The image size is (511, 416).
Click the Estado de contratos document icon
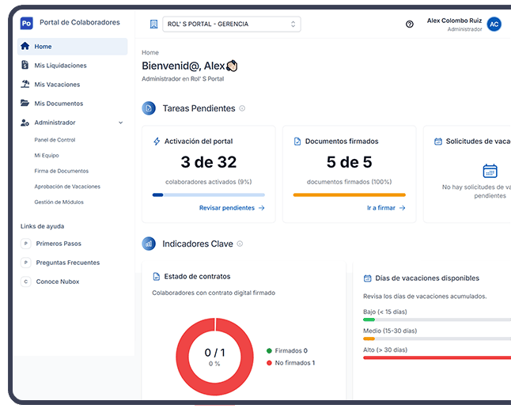pos(156,277)
